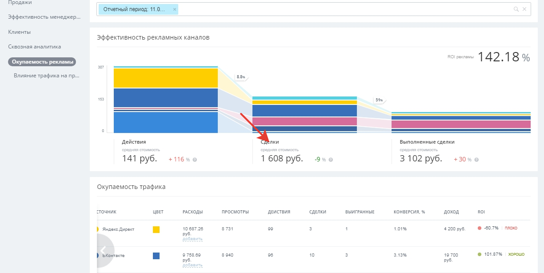Image resolution: width=544 pixels, height=273 pixels.
Task: Click blue color swatch for ВКонтакте
Action: [156, 256]
